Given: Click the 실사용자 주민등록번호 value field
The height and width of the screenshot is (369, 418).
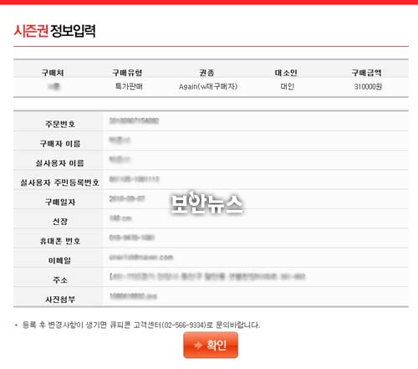Looking at the screenshot, I should tap(134, 179).
